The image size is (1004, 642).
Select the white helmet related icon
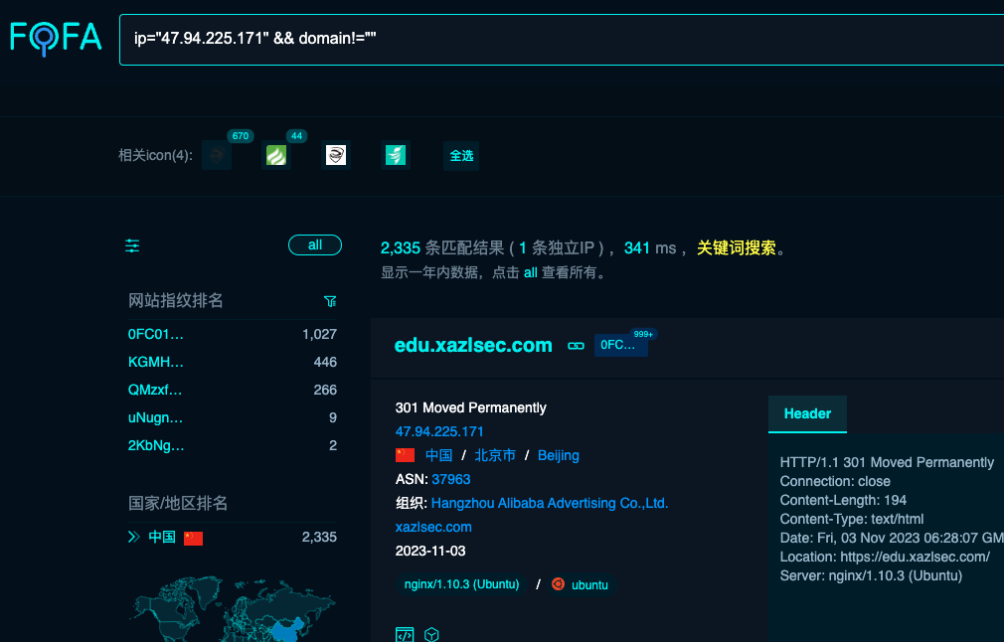click(x=336, y=155)
